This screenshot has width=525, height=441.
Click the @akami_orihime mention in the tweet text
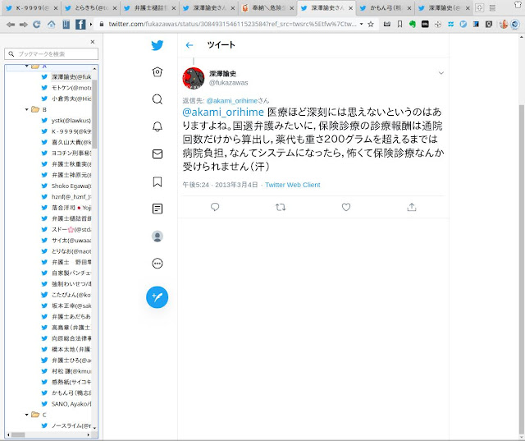click(x=223, y=112)
